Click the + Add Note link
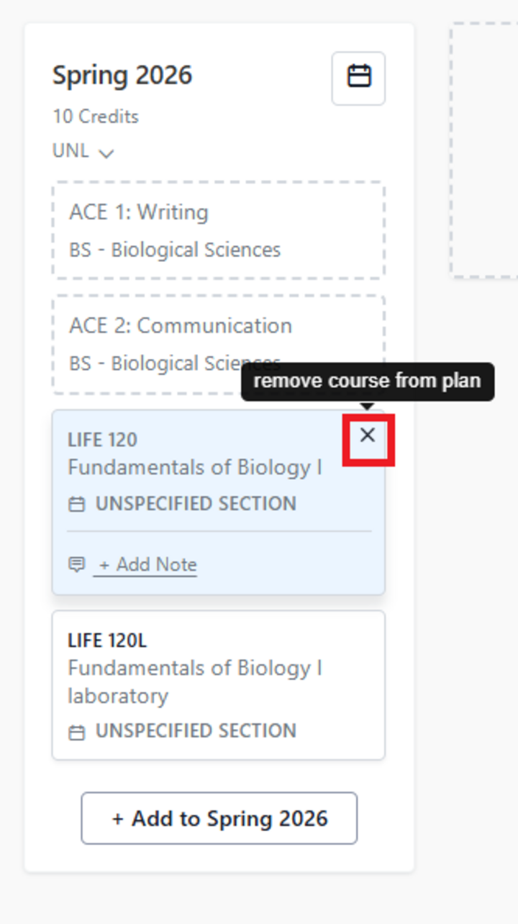Image resolution: width=518 pixels, height=924 pixels. [147, 565]
